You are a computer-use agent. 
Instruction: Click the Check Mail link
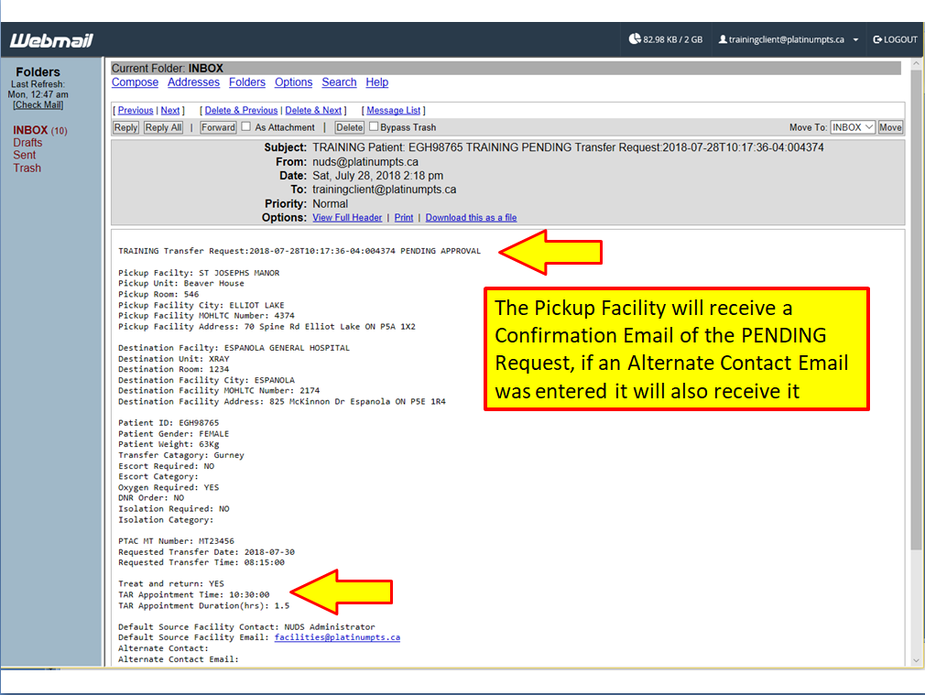(38, 105)
